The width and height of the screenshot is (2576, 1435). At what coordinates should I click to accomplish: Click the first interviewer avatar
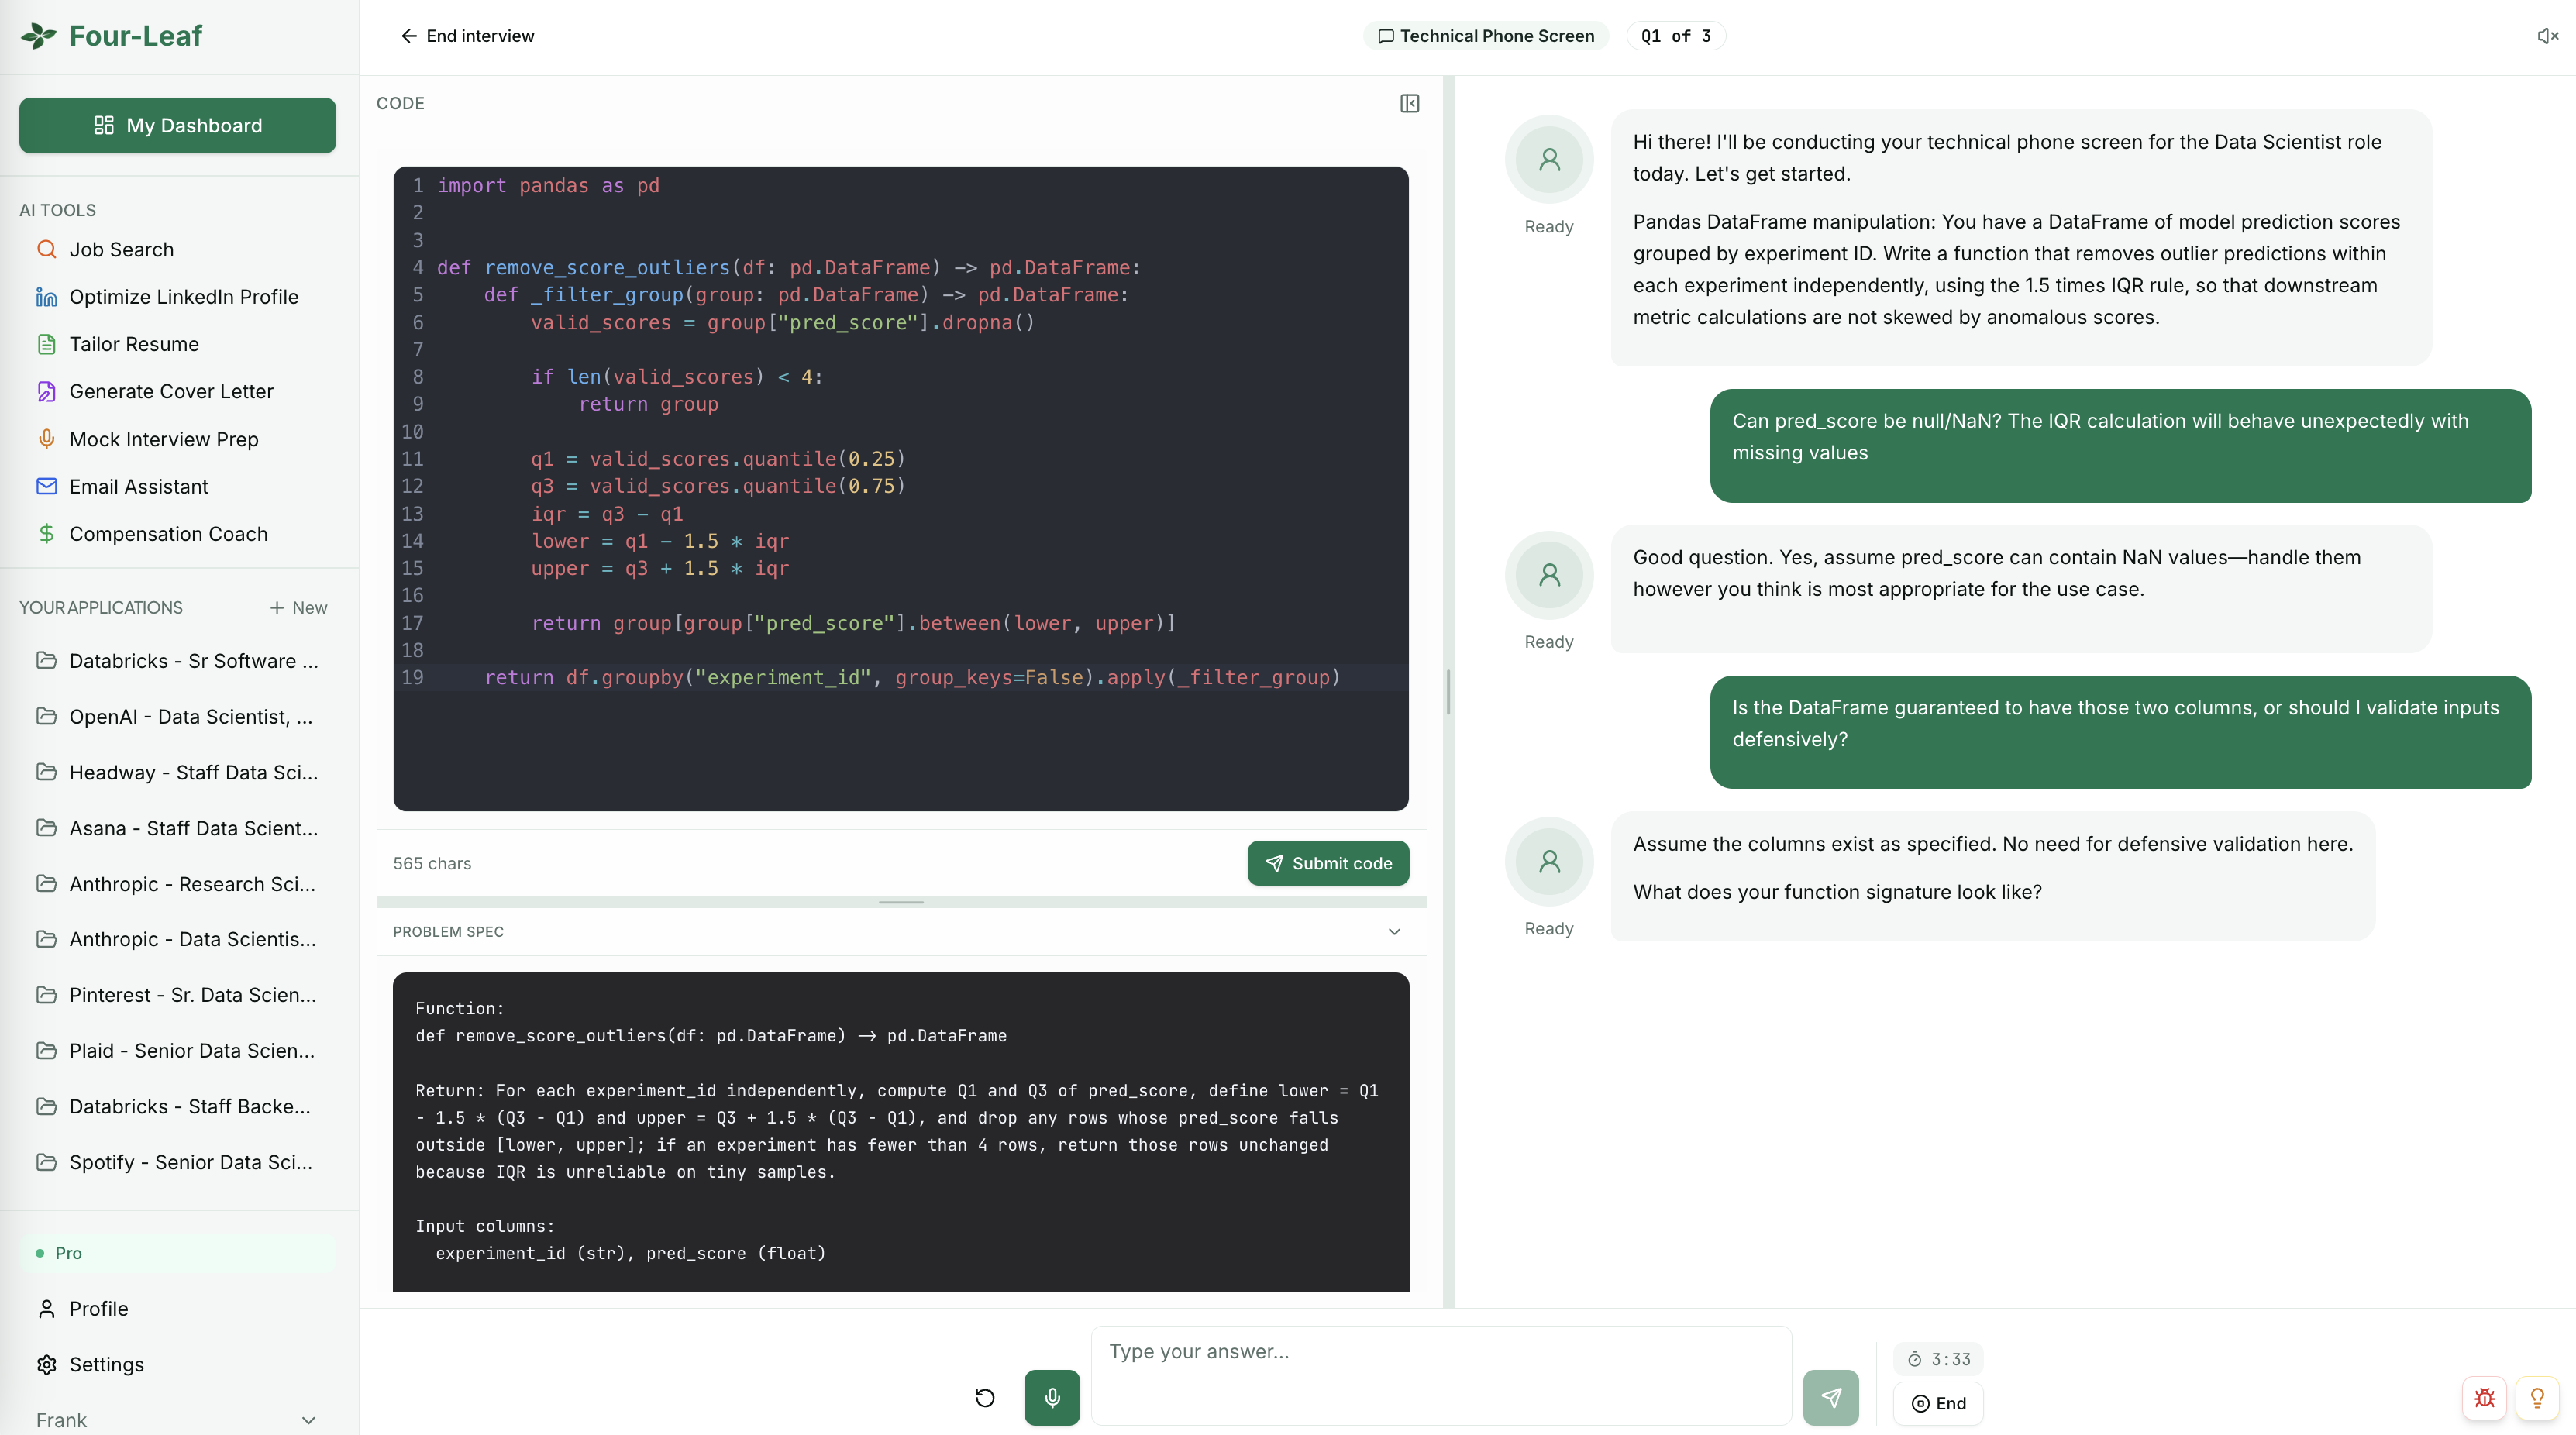[x=1548, y=159]
